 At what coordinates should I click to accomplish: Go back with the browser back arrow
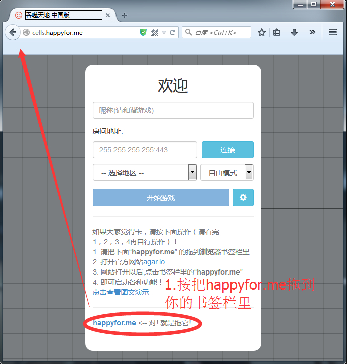point(13,32)
